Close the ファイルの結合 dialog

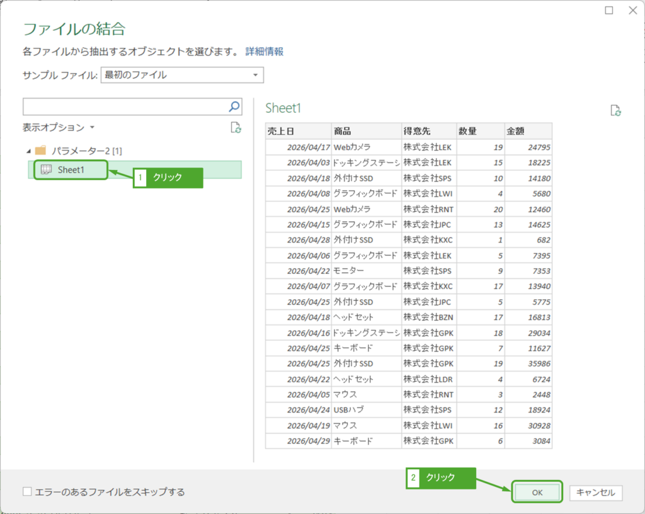632,10
